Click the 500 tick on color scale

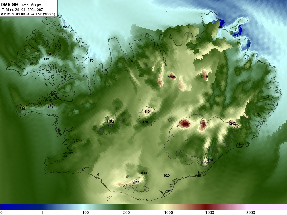tap(127, 212)
